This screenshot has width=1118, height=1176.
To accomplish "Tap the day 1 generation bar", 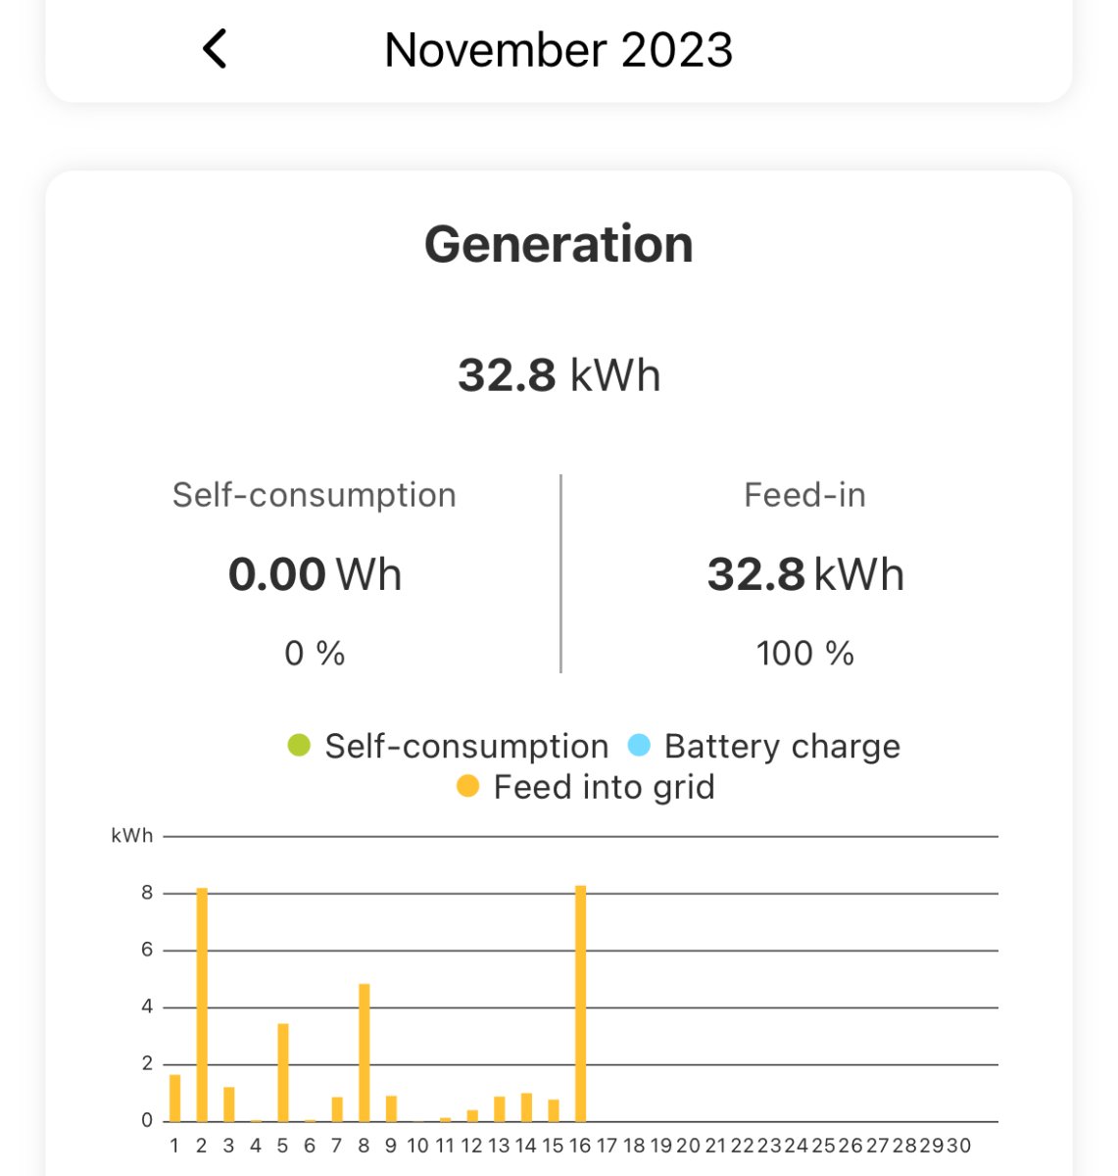I will click(175, 1098).
